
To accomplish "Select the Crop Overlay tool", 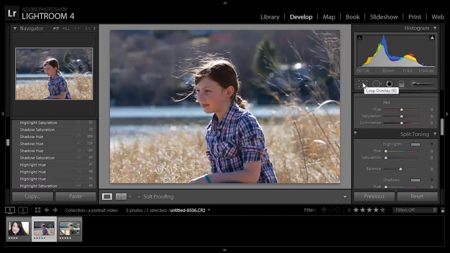I will (363, 84).
